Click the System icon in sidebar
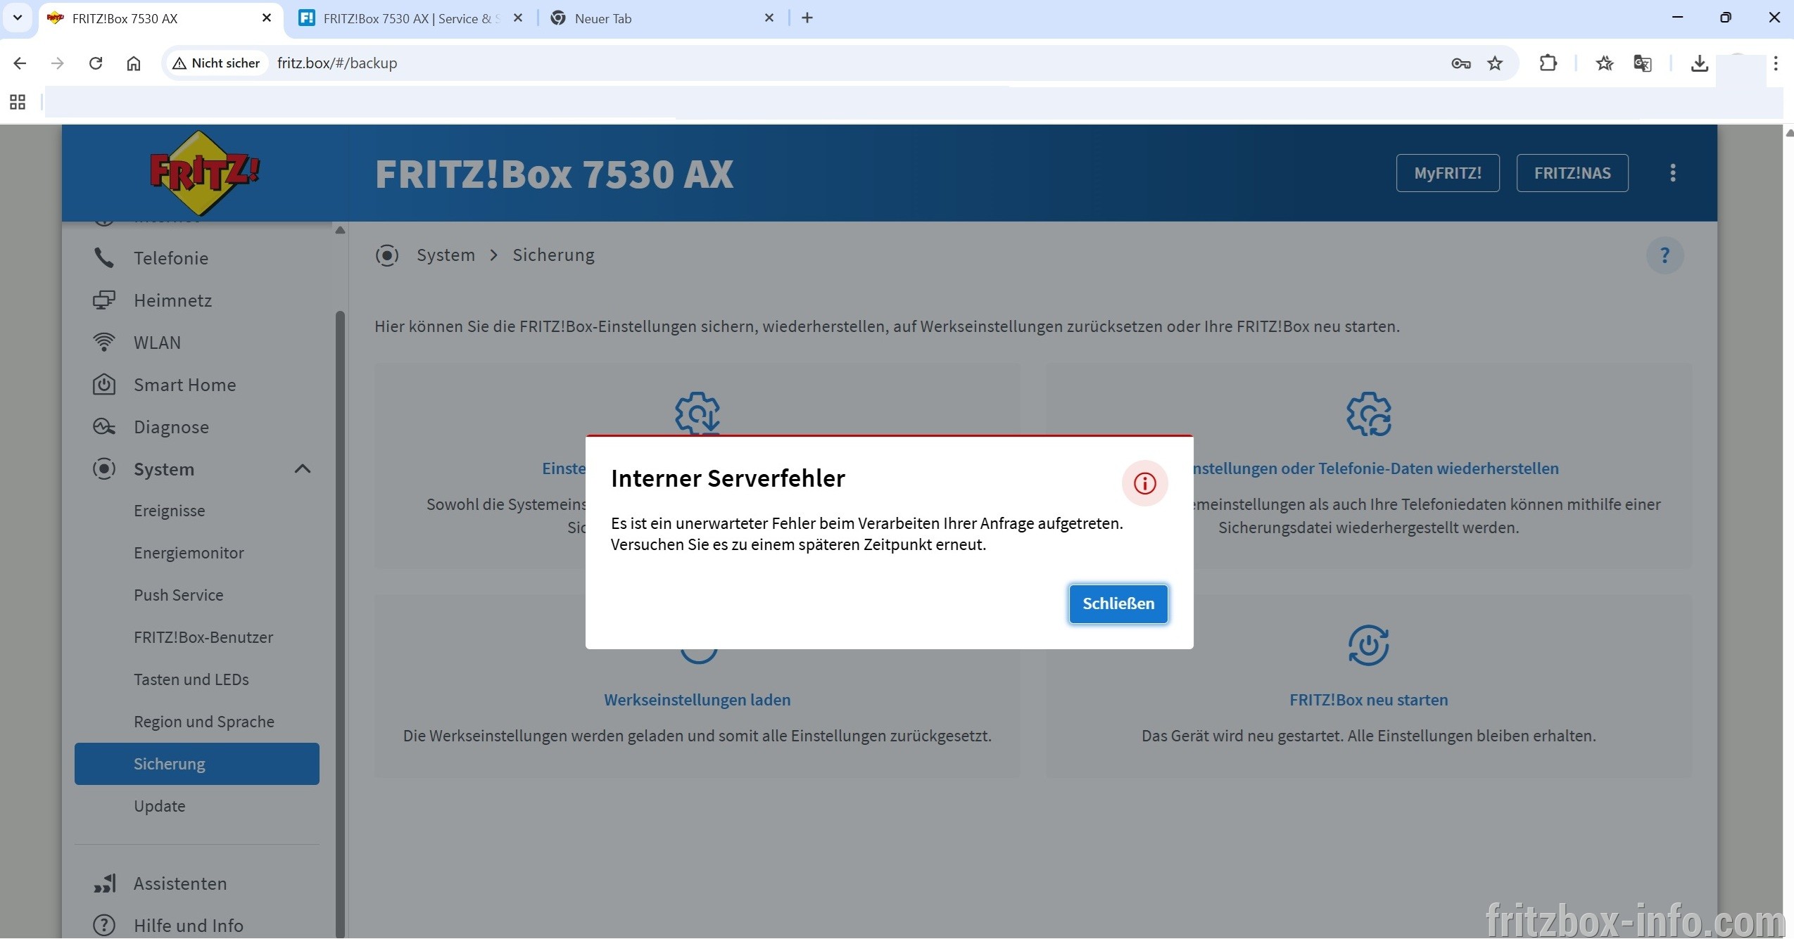This screenshot has width=1794, height=939. (x=104, y=469)
